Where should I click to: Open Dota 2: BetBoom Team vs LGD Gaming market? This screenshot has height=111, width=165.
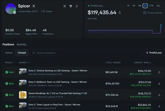pos(58,82)
